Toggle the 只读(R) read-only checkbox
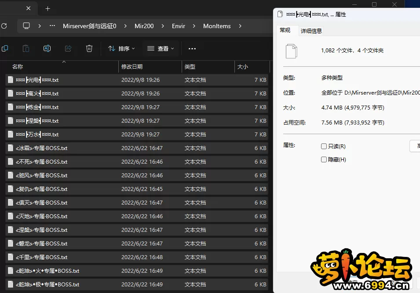Screen dimensions: 420x293 (324, 146)
